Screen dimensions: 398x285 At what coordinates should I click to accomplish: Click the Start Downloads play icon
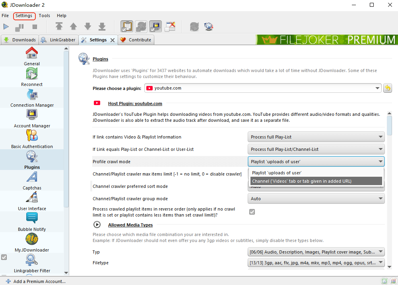(x=6, y=27)
